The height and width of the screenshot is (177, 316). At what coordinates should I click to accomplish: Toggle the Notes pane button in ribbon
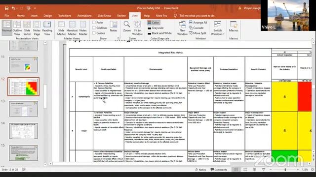[114, 26]
